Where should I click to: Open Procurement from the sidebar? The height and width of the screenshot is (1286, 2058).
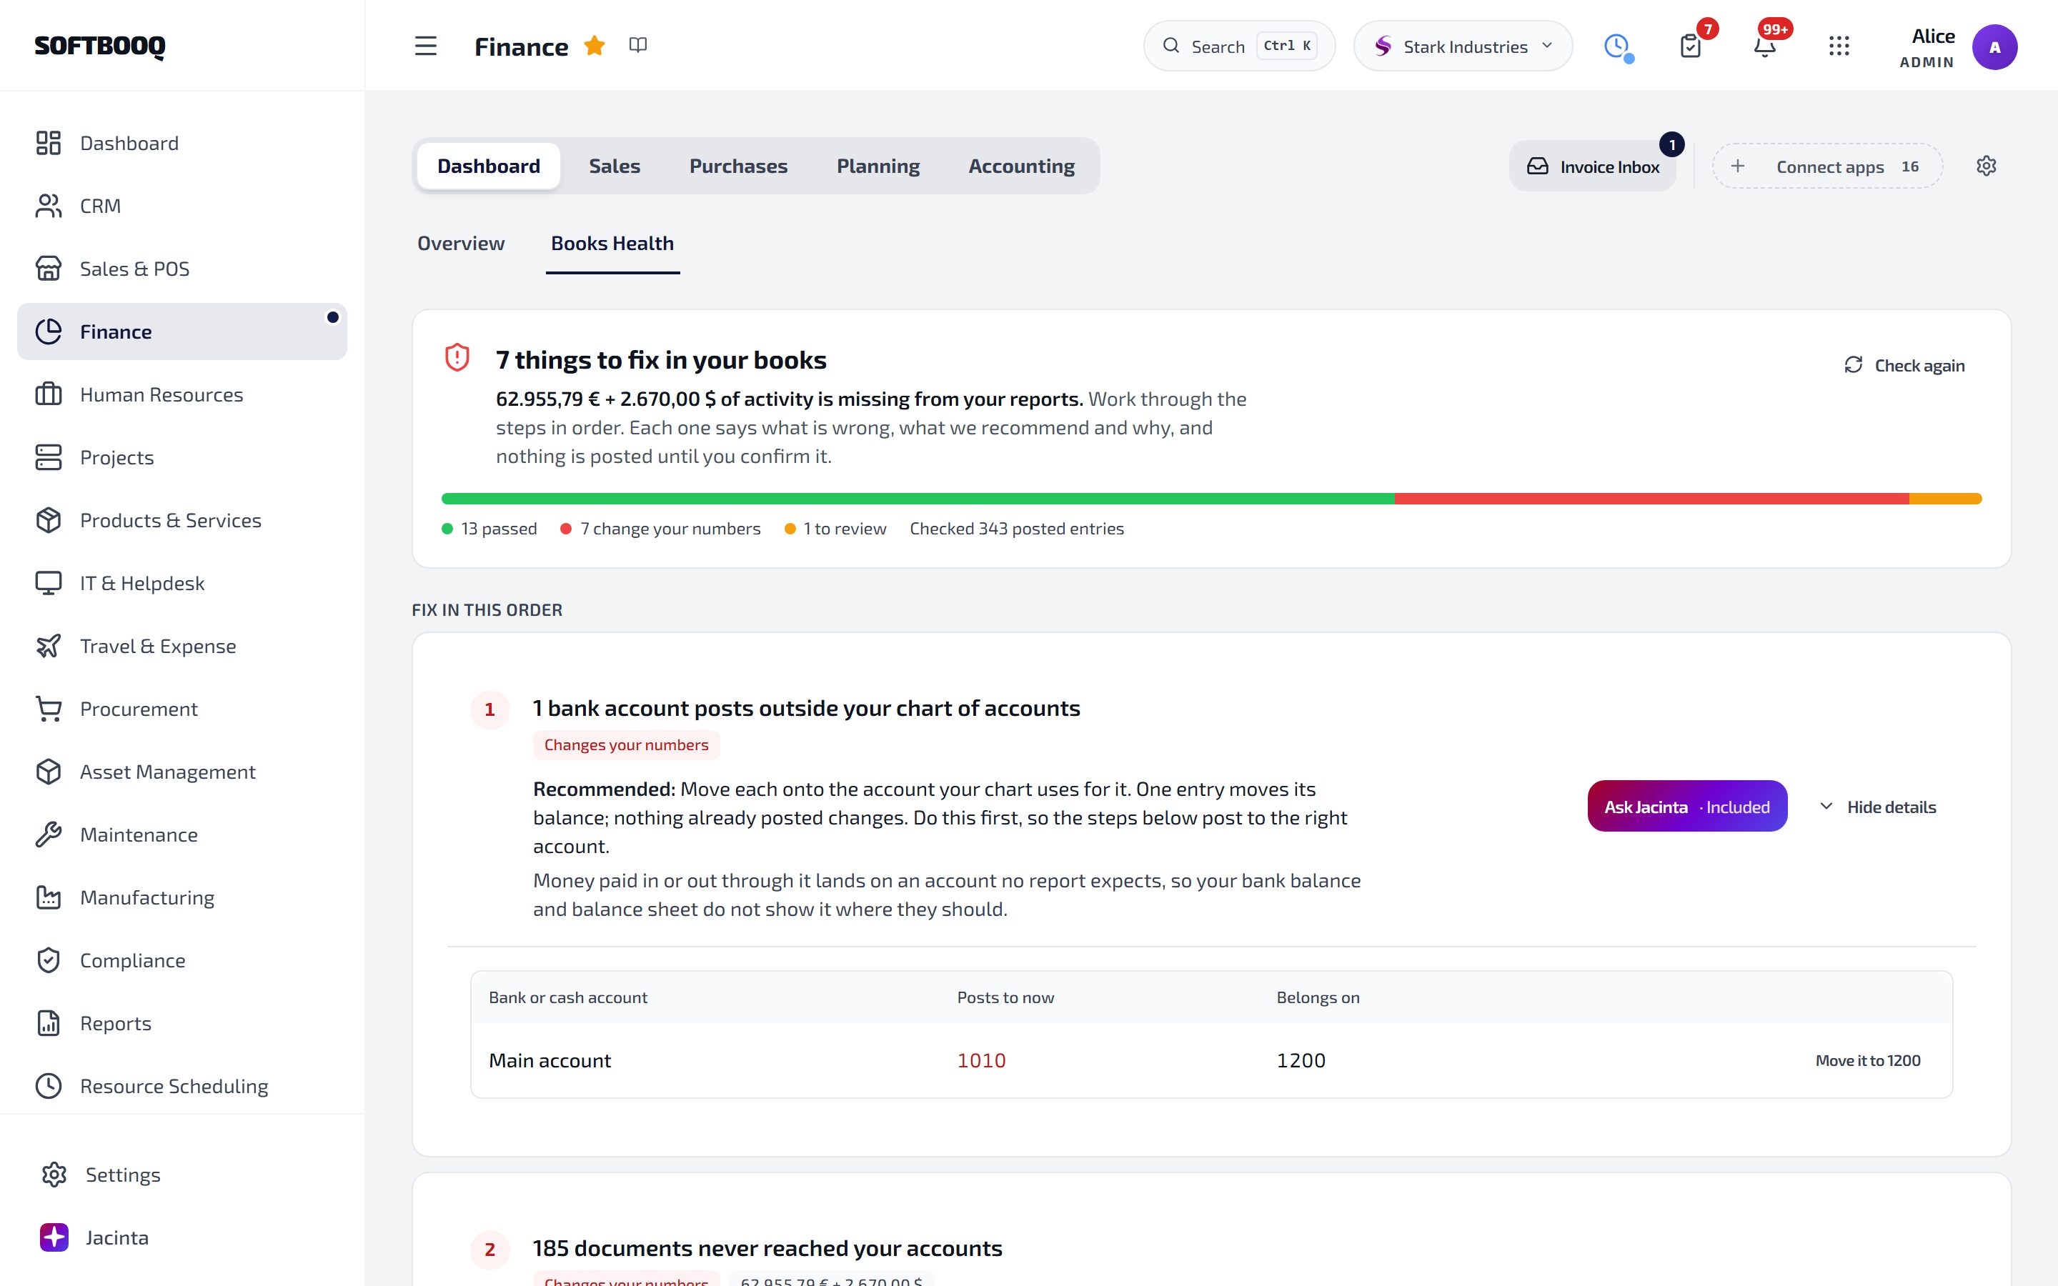pos(182,709)
